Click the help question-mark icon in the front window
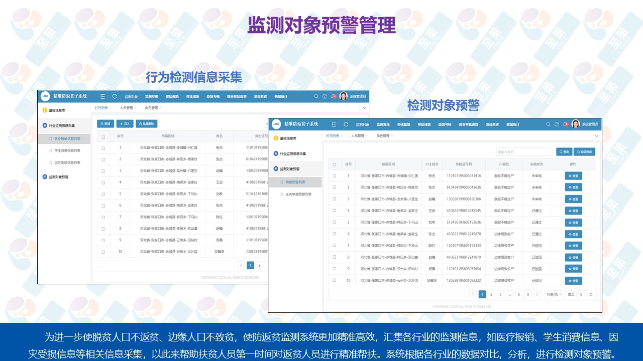 tap(557, 124)
